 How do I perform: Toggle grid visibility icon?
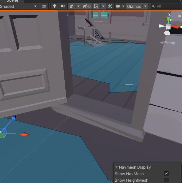pyautogui.click(x=96, y=6)
